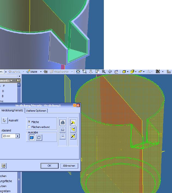Pick the top yellow direction icon

[x=73, y=123]
